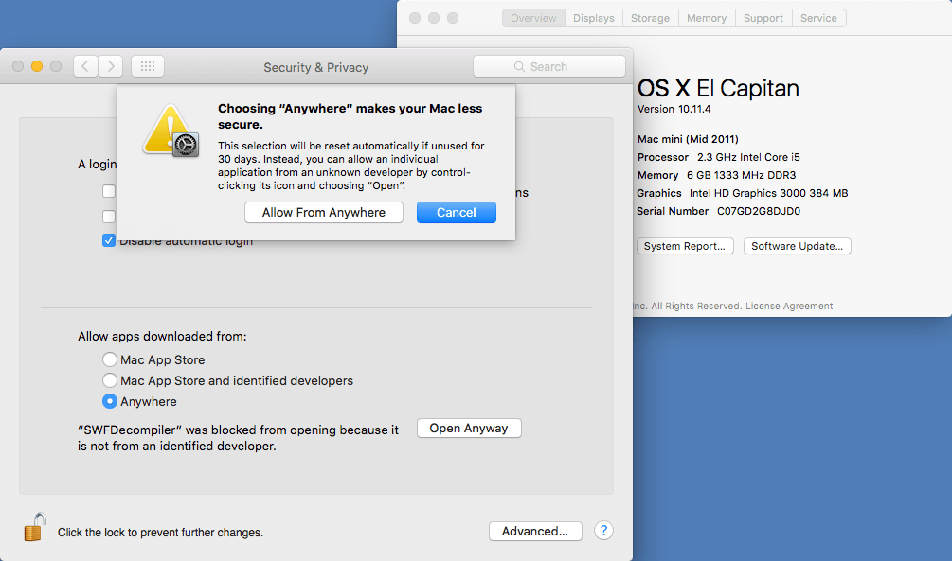This screenshot has height=561, width=952.
Task: Click the Search field in Security & Privacy
Action: pyautogui.click(x=548, y=67)
